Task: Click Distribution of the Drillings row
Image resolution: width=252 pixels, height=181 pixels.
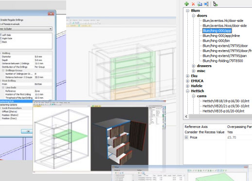Action: [26, 67]
